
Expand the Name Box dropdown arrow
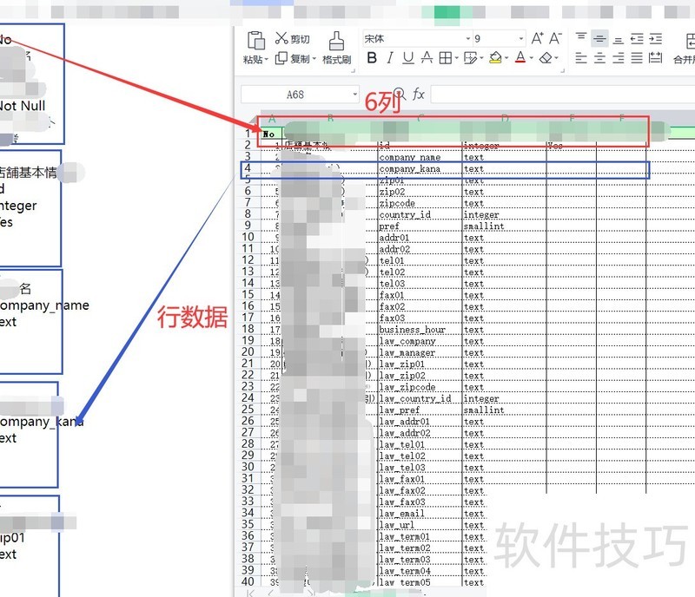click(x=355, y=95)
